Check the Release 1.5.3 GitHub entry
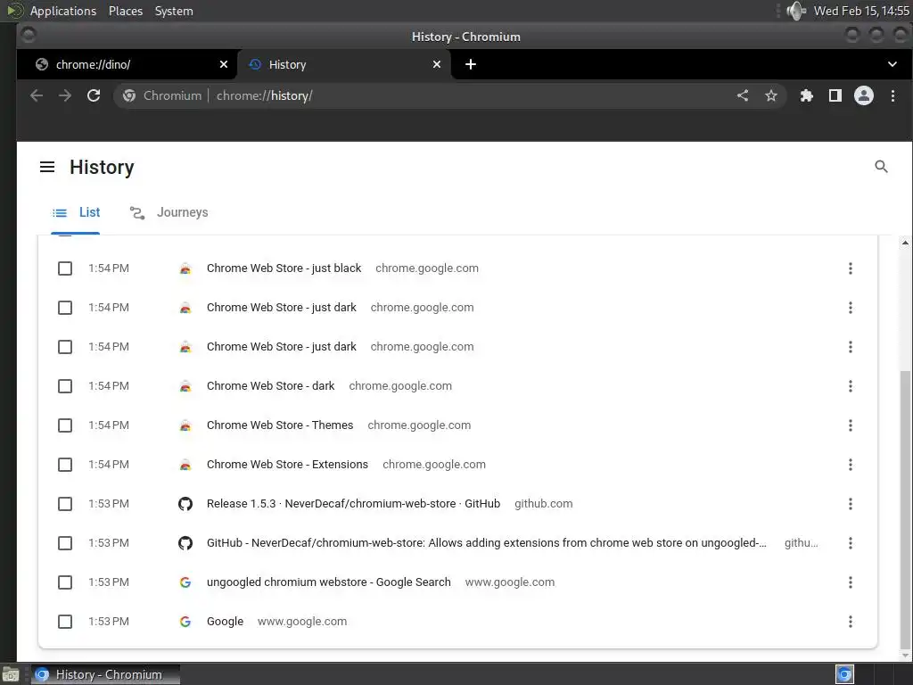This screenshot has width=913, height=685. [65, 504]
